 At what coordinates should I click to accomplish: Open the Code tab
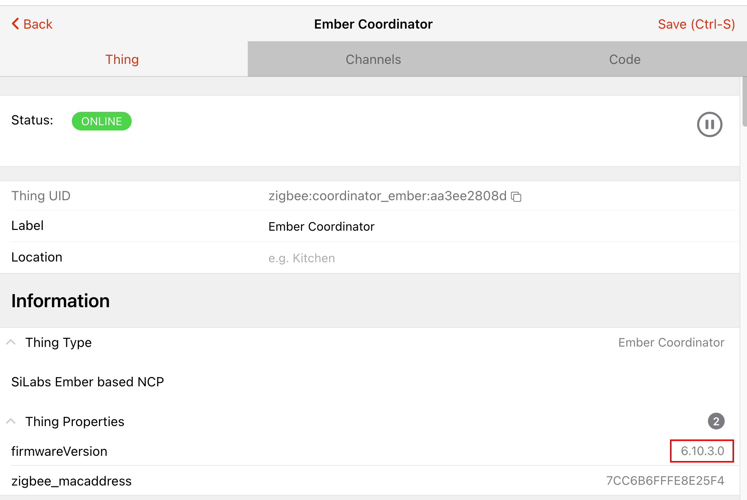(x=625, y=59)
